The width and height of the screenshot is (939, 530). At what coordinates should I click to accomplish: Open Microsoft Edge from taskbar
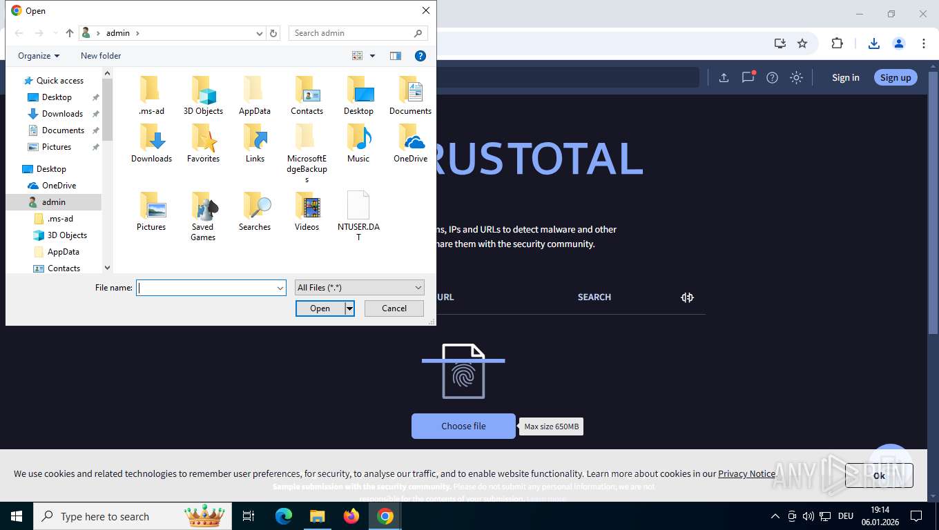click(x=283, y=516)
